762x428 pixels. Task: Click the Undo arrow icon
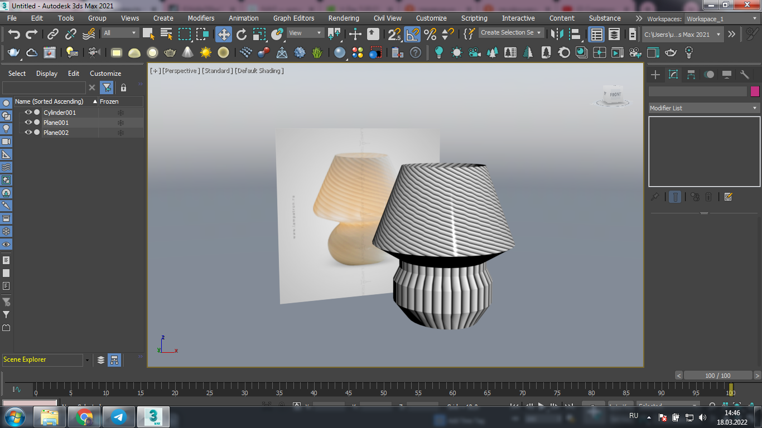pos(14,35)
